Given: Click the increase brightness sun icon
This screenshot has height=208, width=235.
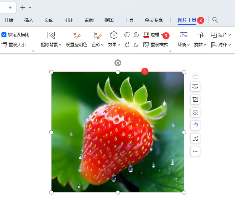Looking at the screenshot, I should coord(127,45).
